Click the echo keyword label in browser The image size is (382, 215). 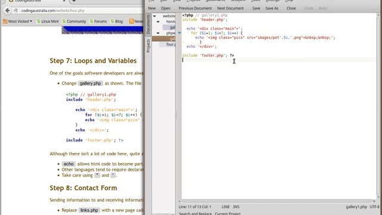click(69, 164)
